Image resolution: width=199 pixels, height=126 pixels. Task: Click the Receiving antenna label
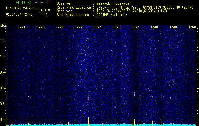coord(73,15)
